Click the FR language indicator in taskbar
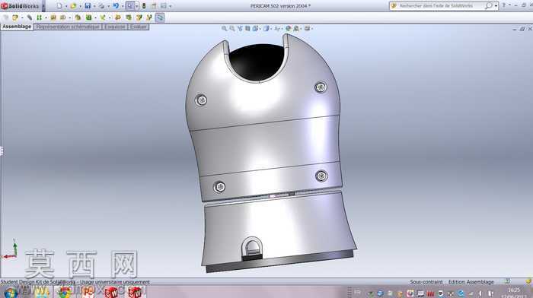533x298 pixels. click(357, 292)
